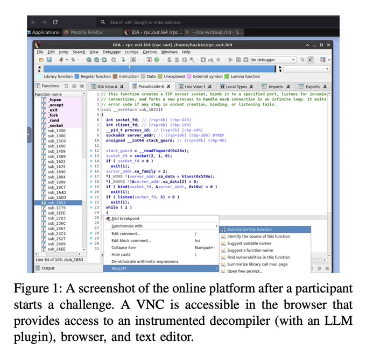Click the toolbar overflow chevron
This screenshot has width=366, height=349.
(329, 60)
